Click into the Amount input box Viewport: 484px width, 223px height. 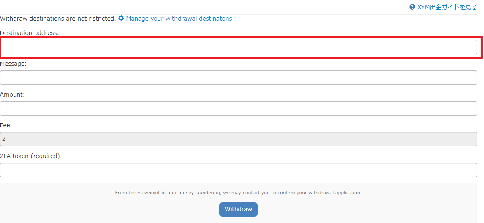pyautogui.click(x=239, y=108)
